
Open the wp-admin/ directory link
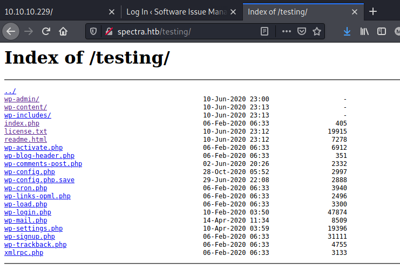pyautogui.click(x=22, y=99)
